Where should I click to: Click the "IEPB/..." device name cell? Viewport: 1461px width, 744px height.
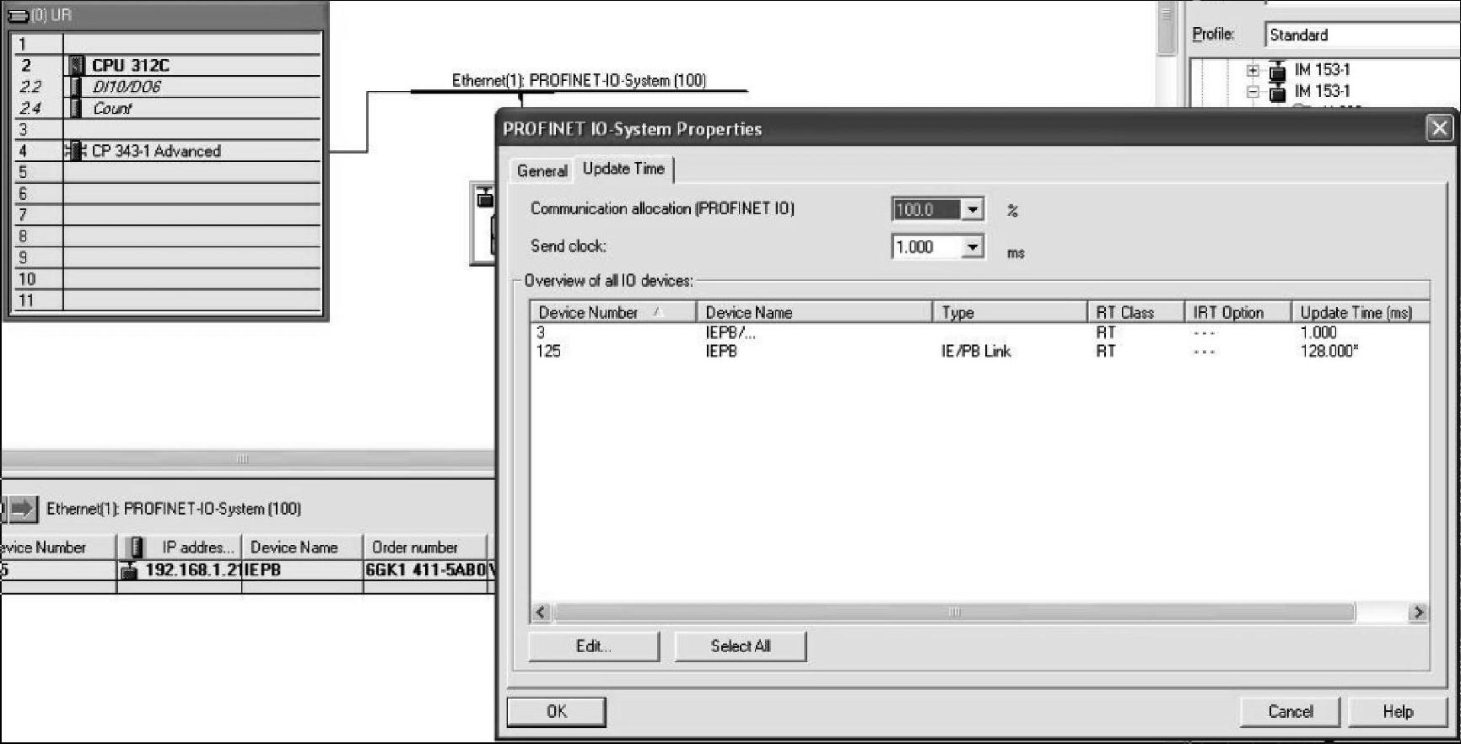(x=730, y=332)
